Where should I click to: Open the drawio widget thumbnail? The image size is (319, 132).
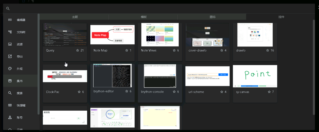[255, 35]
